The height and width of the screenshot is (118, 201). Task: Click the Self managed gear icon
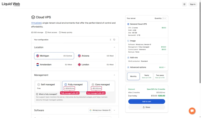point(39,84)
